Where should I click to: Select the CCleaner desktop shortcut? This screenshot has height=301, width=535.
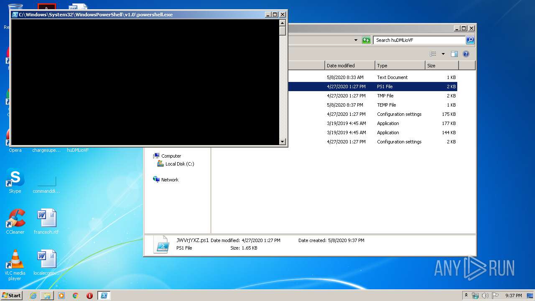15,222
